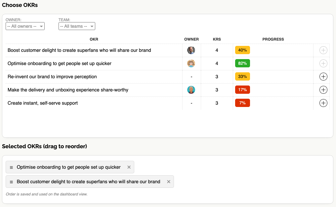Click the drag handle on the onboarding OKR chip
This screenshot has width=336, height=207.
12,167
